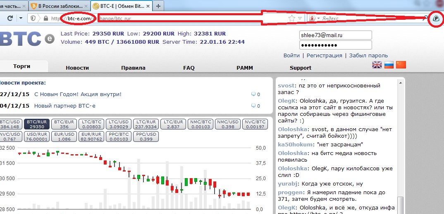Image resolution: width=444 pixels, height=214 pixels.
Task: Click Last Price value 29350 RUR
Action: tap(108, 33)
